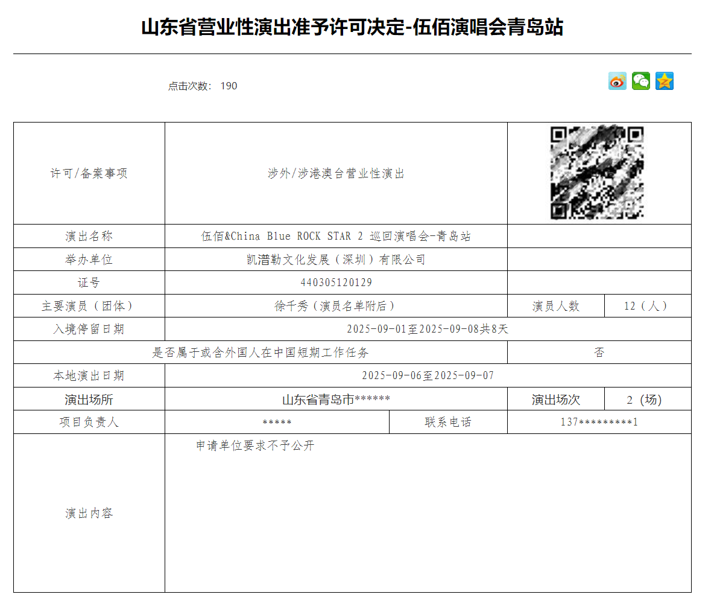This screenshot has height=606, width=714.
Task: Click masked phone number 137*********1
Action: (599, 422)
